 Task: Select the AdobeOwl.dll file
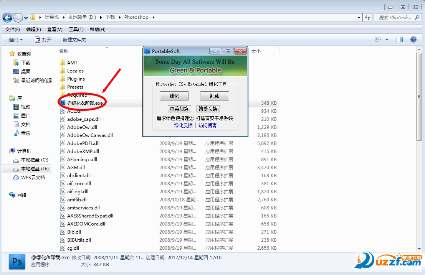pyautogui.click(x=79, y=127)
